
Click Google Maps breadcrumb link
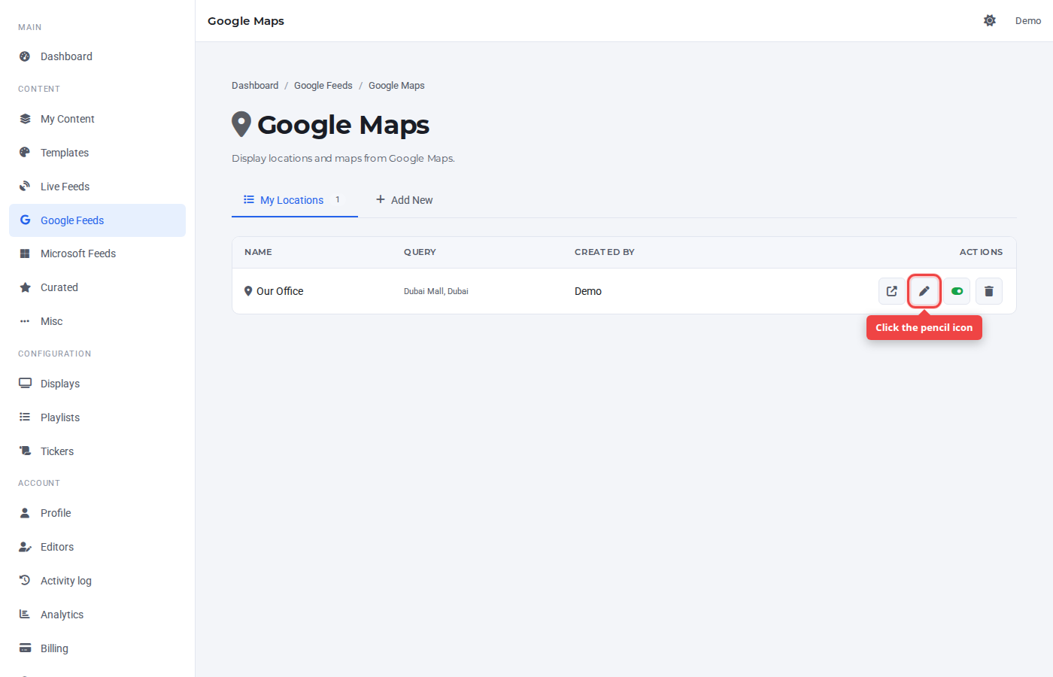point(396,86)
